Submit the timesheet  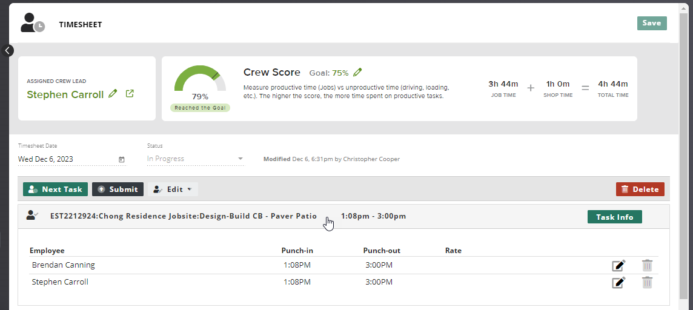tap(118, 190)
